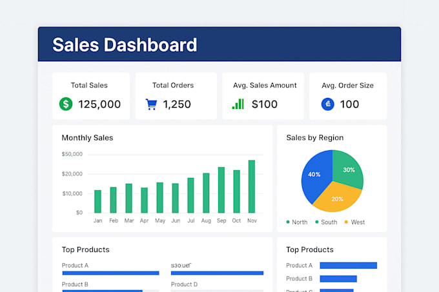The width and height of the screenshot is (439, 292).
Task: Click the $50,000 axis label
Action: [72, 154]
